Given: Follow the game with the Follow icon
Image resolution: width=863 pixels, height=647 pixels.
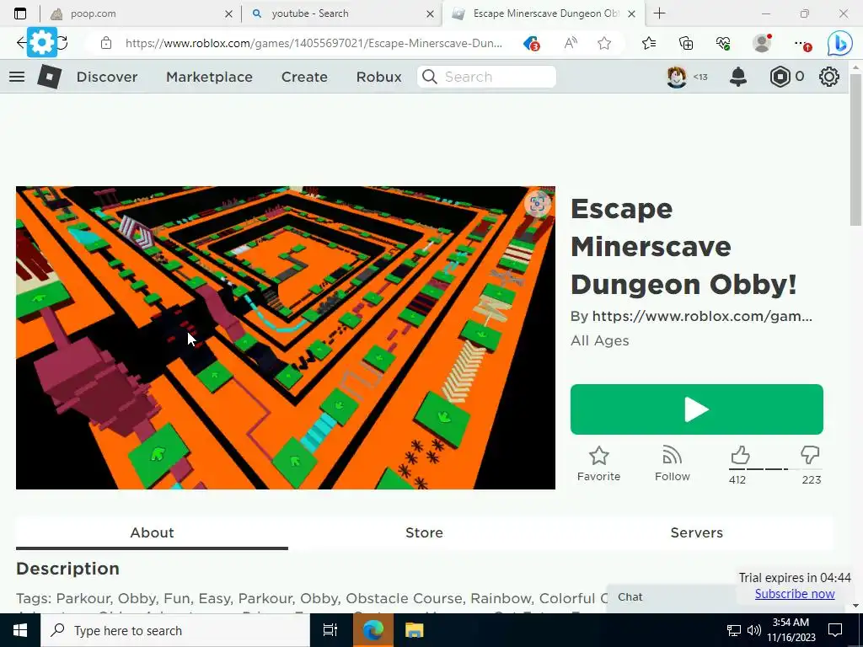Looking at the screenshot, I should coord(672,464).
